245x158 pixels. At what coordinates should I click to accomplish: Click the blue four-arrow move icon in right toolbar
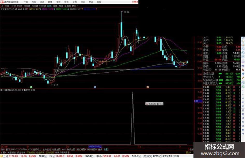(243, 74)
